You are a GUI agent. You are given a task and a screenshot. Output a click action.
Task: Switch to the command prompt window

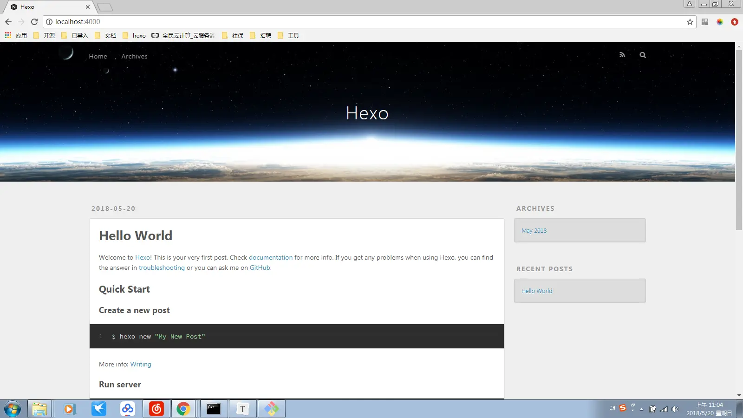214,409
